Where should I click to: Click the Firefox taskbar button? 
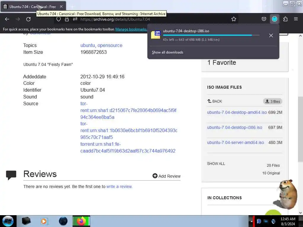(x=81, y=221)
